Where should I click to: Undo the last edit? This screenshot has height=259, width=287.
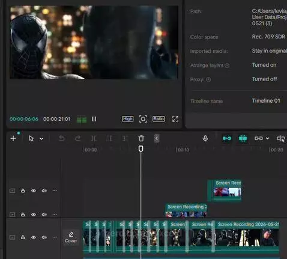[x=62, y=138]
